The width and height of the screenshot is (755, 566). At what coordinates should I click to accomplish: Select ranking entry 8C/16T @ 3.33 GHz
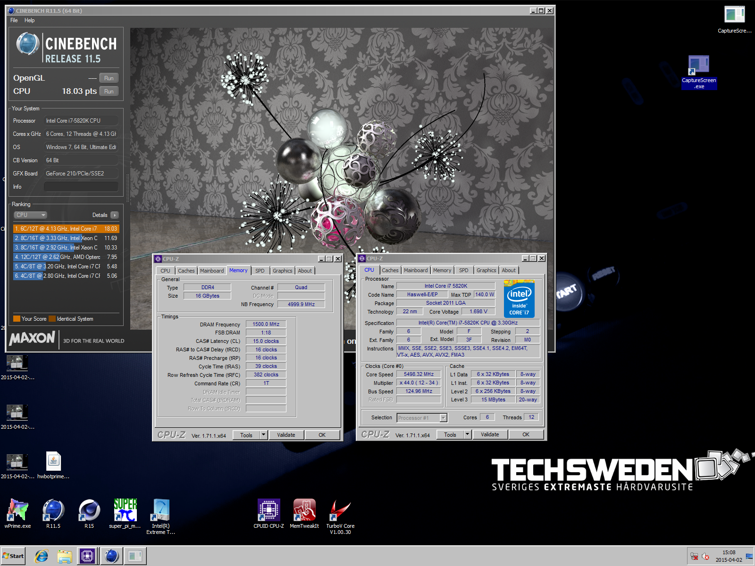tap(66, 238)
